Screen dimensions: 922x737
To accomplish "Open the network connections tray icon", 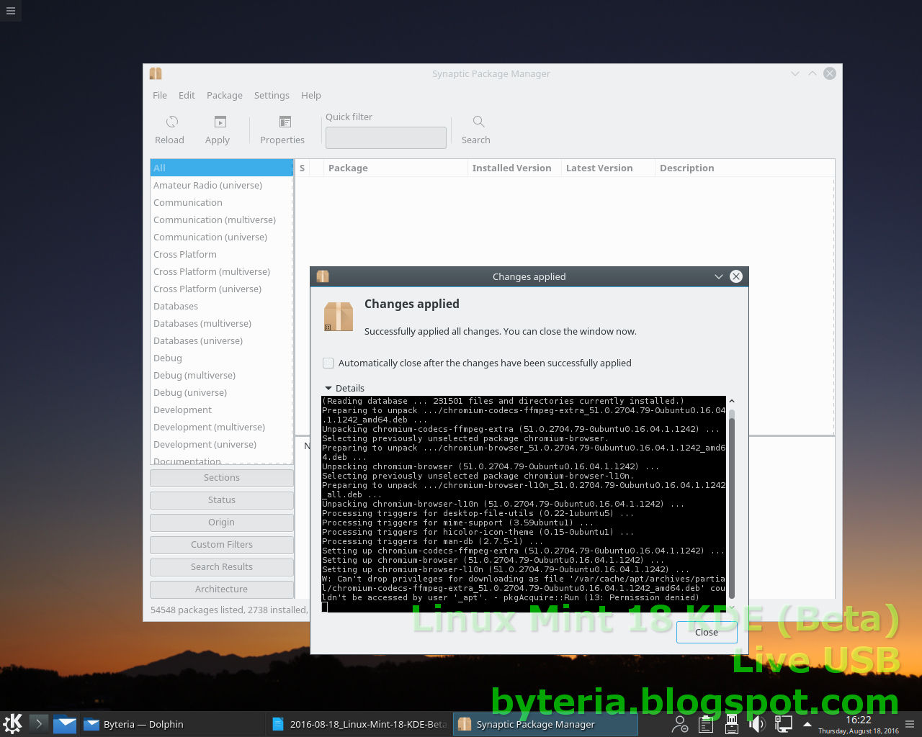I will pyautogui.click(x=783, y=724).
